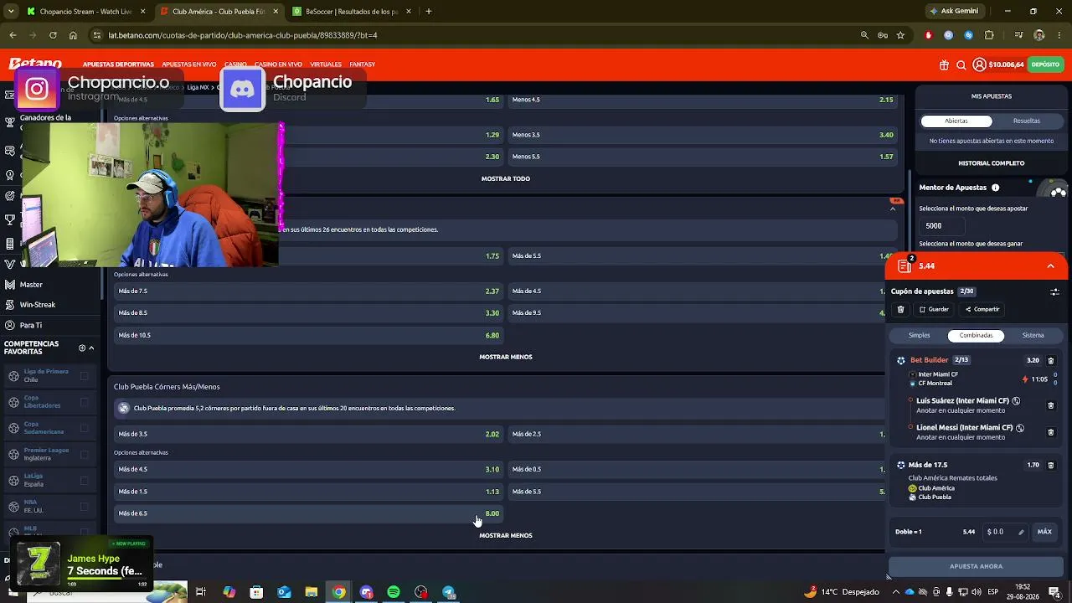The width and height of the screenshot is (1072, 603).
Task: Bookmark this page with the star icon
Action: (900, 35)
